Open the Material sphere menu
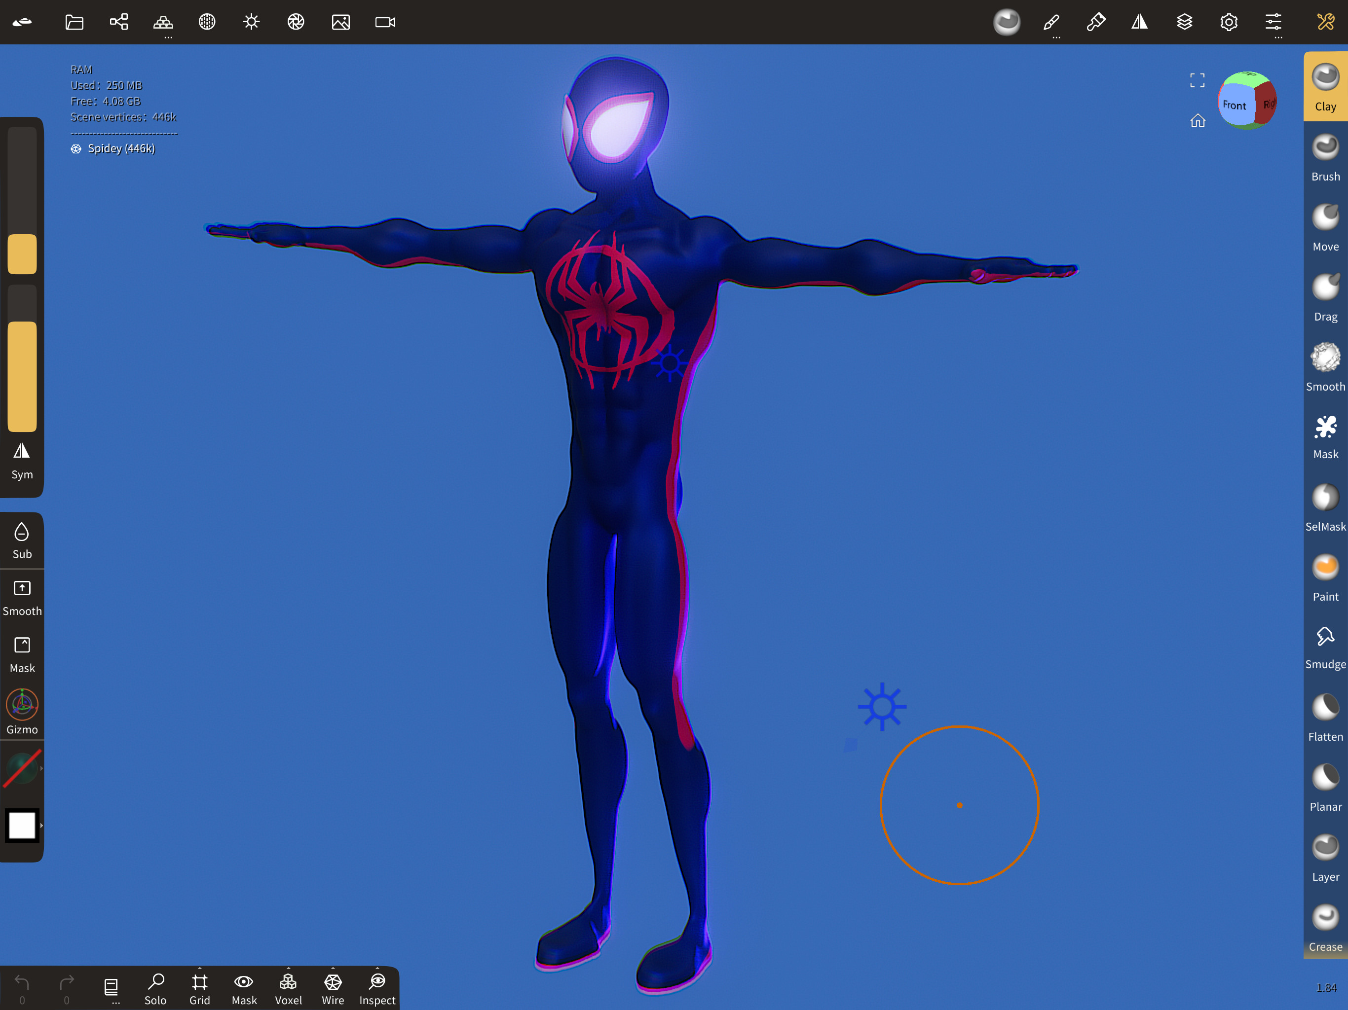This screenshot has height=1010, width=1348. point(207,23)
